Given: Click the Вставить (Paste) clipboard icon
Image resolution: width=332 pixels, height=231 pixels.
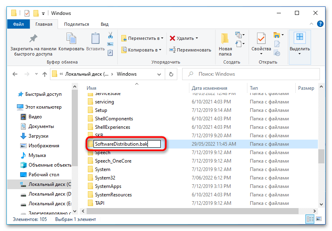Looking at the screenshot, I should tap(95, 39).
